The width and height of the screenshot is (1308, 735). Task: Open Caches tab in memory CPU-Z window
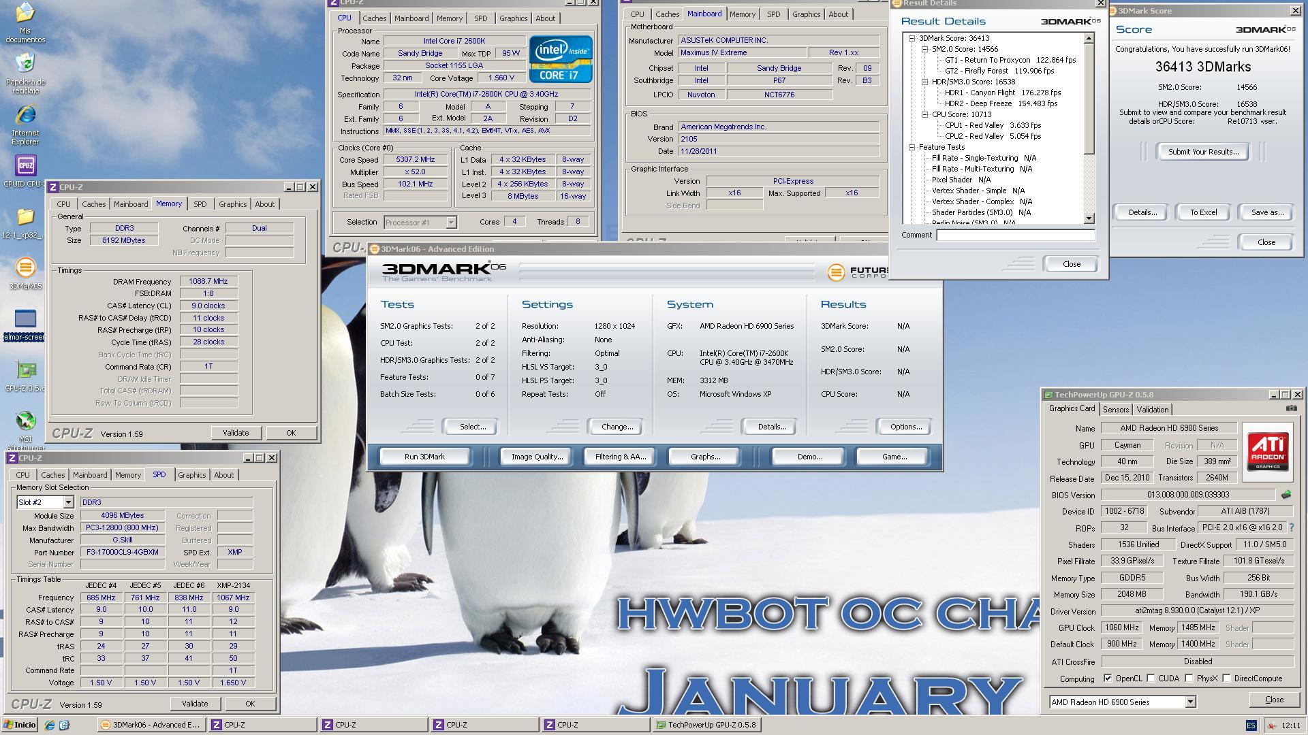[94, 204]
